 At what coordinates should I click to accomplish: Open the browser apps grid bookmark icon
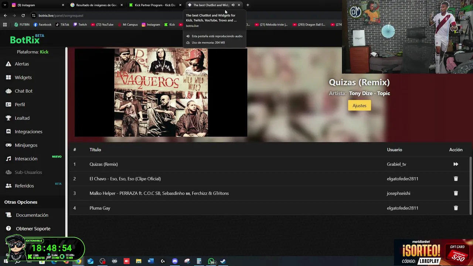pyautogui.click(x=5, y=25)
